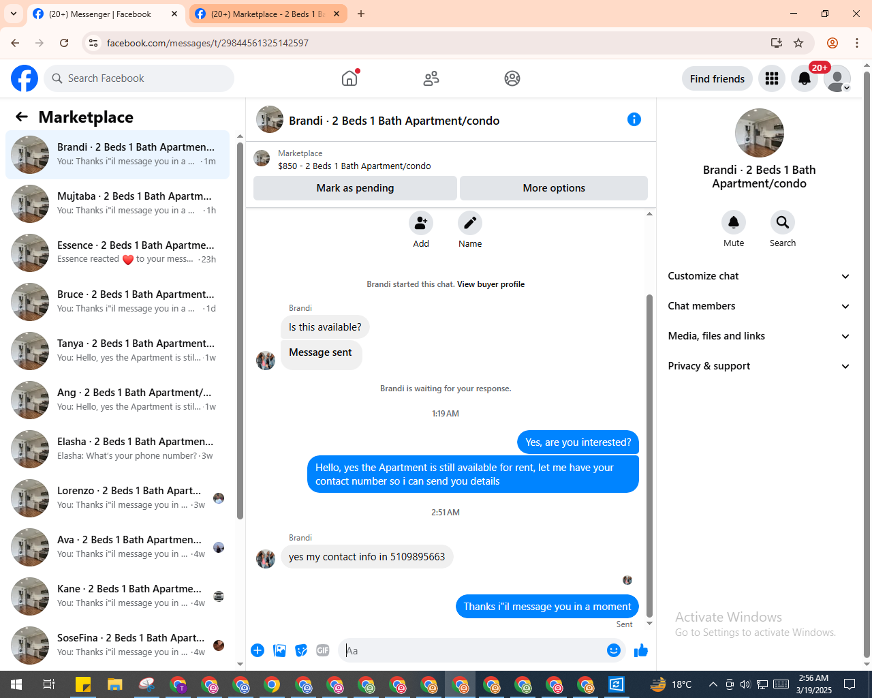Bookmark this page with the star icon
This screenshot has height=698, width=872.
tap(798, 43)
